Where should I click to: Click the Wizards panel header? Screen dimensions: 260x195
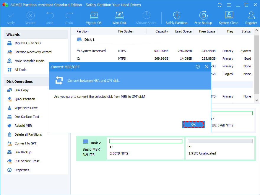[36, 35]
